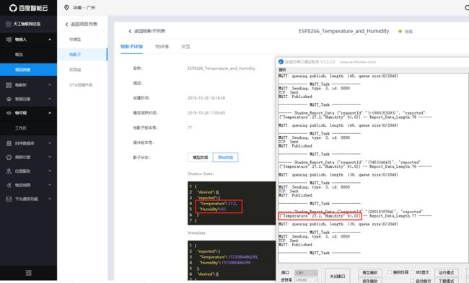Switch to the 物详情 tab

pos(162,47)
